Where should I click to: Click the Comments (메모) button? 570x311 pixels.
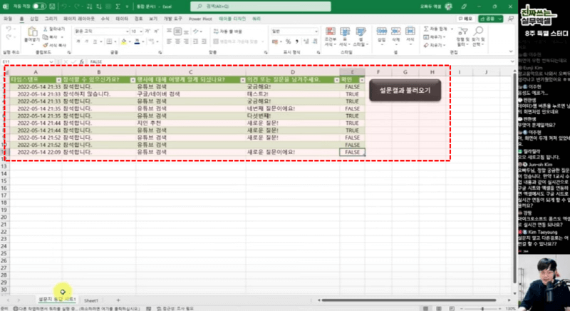pyautogui.click(x=466, y=19)
